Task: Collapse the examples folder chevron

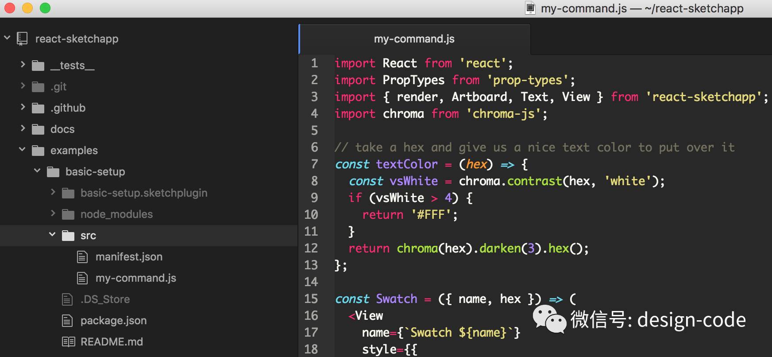Action: [x=22, y=150]
